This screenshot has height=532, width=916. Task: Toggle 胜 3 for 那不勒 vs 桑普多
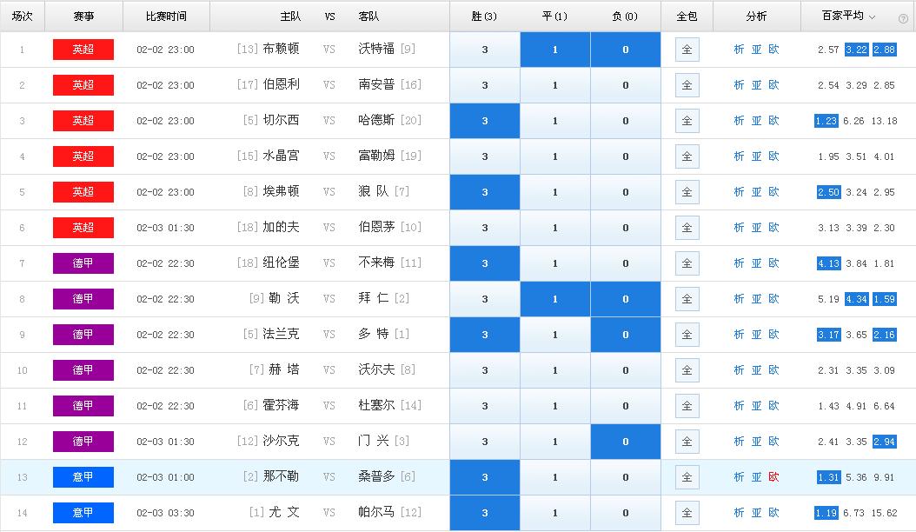tap(485, 477)
